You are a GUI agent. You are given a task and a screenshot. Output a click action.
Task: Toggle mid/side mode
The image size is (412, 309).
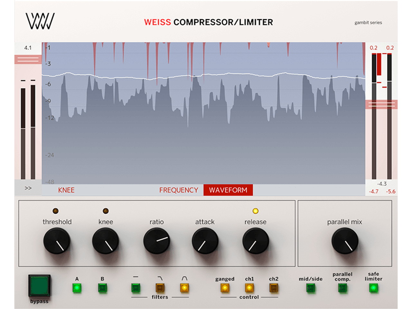click(x=310, y=288)
